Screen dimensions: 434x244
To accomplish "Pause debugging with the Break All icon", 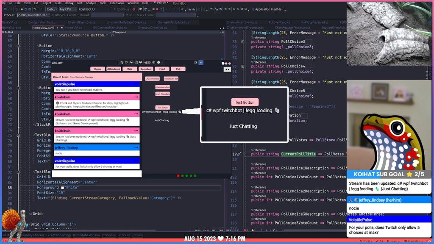I will click(x=153, y=9).
